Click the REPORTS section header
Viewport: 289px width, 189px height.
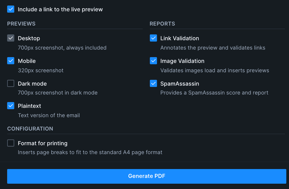pos(162,24)
